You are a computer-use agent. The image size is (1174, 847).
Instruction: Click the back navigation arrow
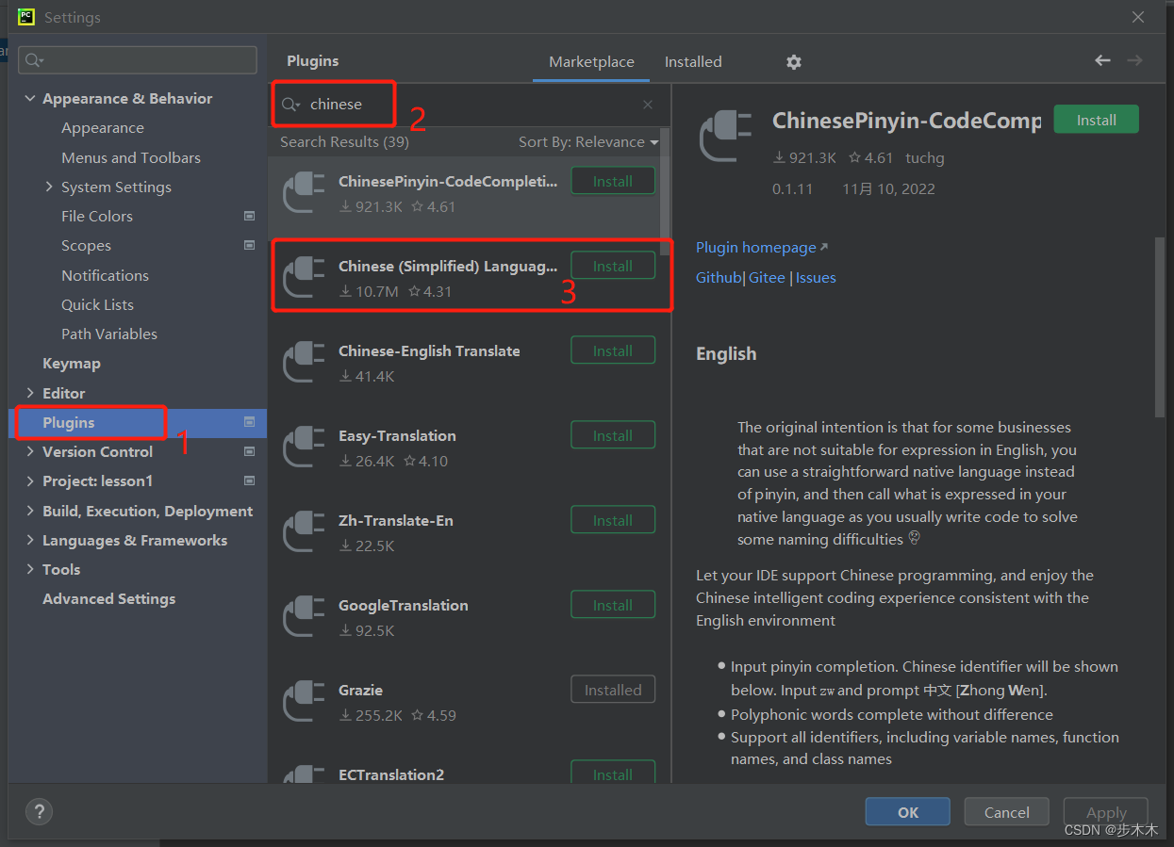pos(1102,60)
